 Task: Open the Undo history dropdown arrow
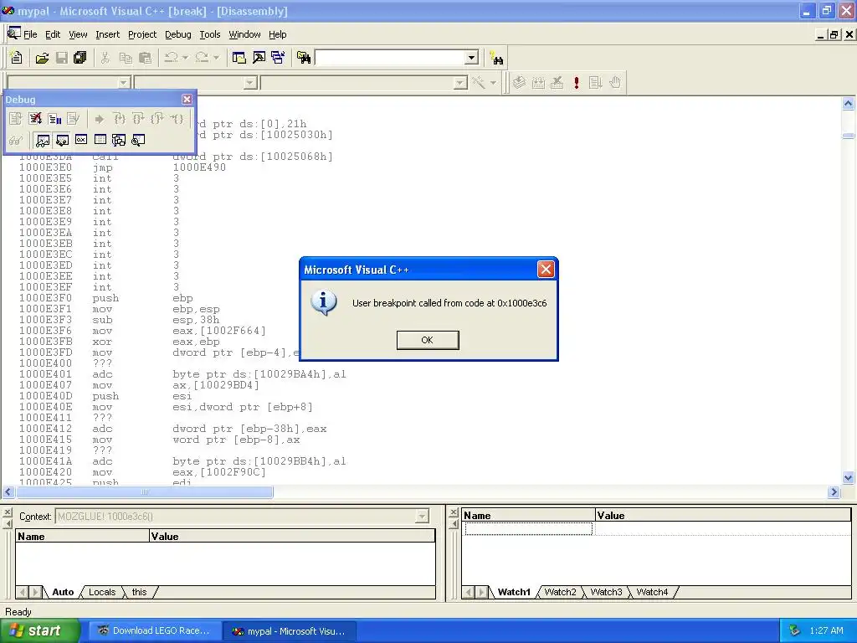(185, 58)
